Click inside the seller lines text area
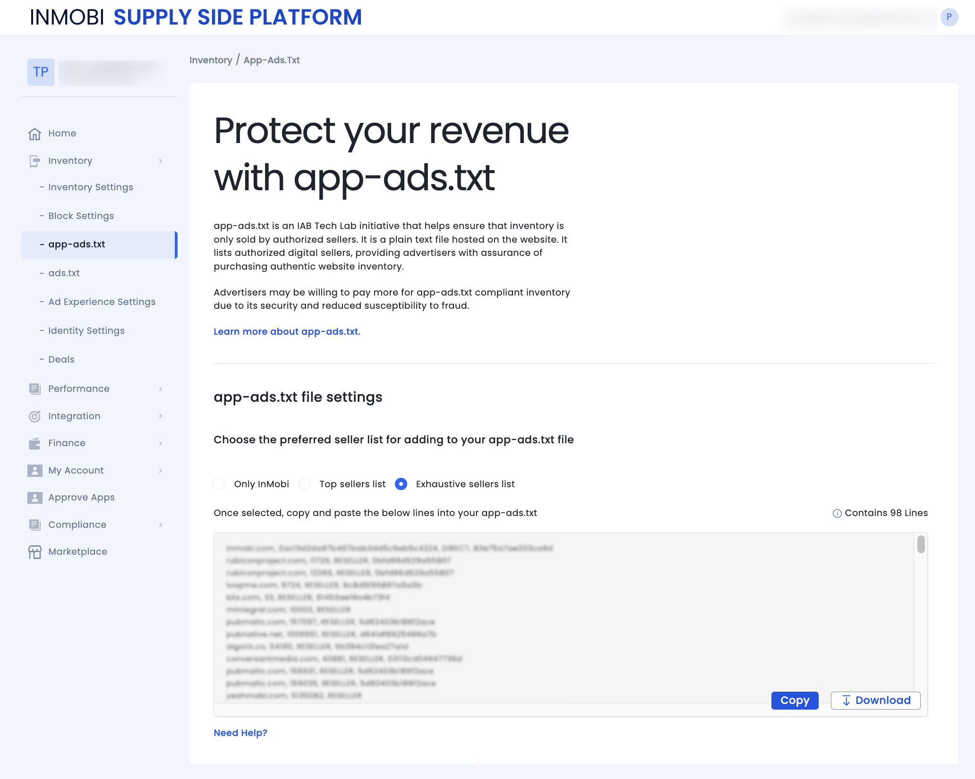Viewport: 975px width, 779px height. [x=564, y=618]
